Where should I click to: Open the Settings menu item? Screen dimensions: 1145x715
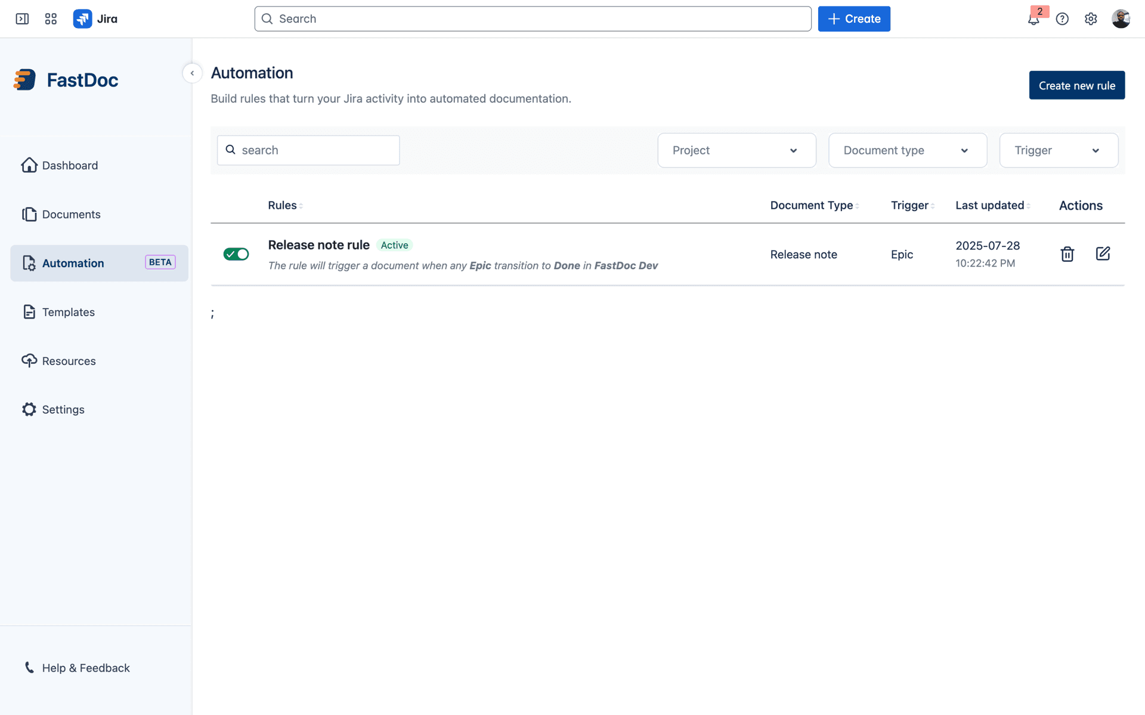[63, 409]
